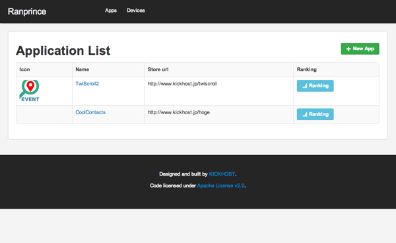Open the Devices menu item
Viewport: 396px width, 243px height.
click(x=135, y=11)
